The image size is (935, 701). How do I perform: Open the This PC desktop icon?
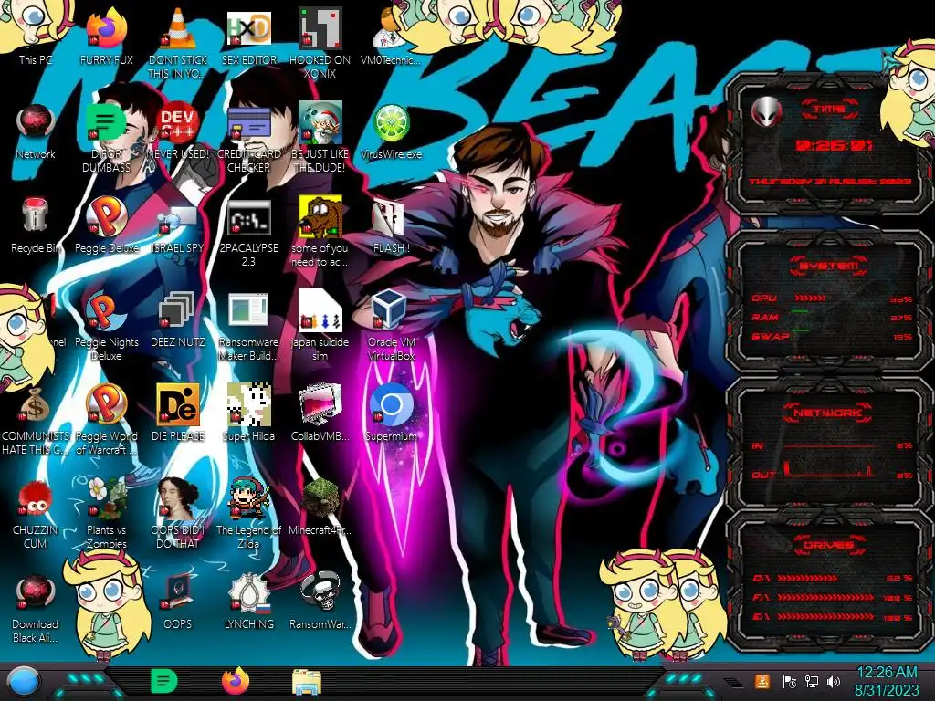tap(35, 36)
